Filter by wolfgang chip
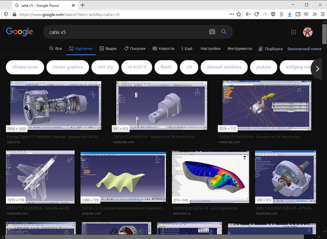This screenshot has width=327, height=239. [296, 67]
